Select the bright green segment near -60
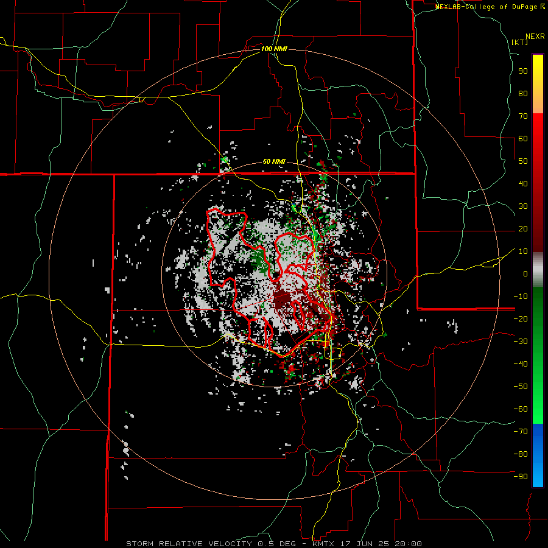This screenshot has width=548, height=548. pyautogui.click(x=538, y=409)
